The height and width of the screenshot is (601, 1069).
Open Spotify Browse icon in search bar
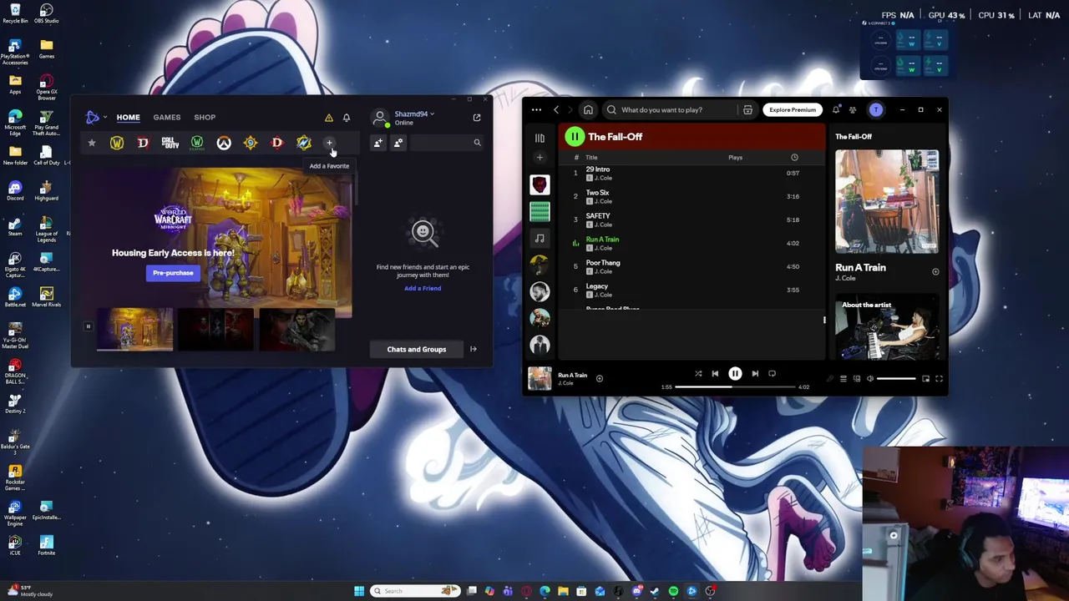[x=747, y=109]
